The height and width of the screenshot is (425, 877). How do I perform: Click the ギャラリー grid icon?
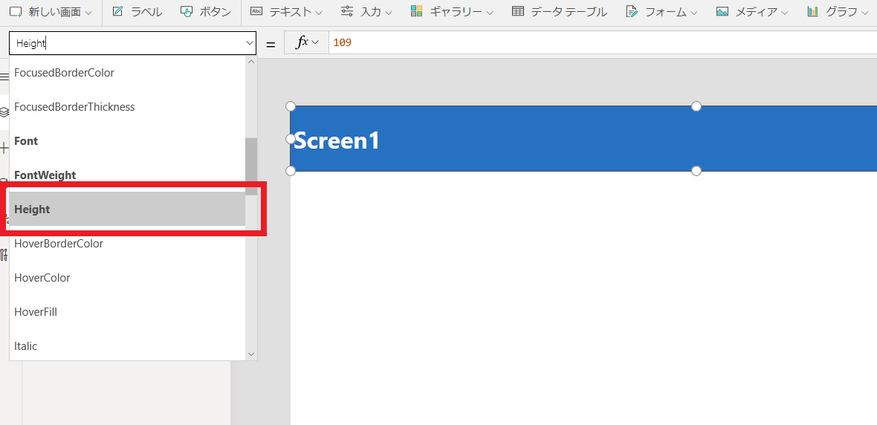416,11
